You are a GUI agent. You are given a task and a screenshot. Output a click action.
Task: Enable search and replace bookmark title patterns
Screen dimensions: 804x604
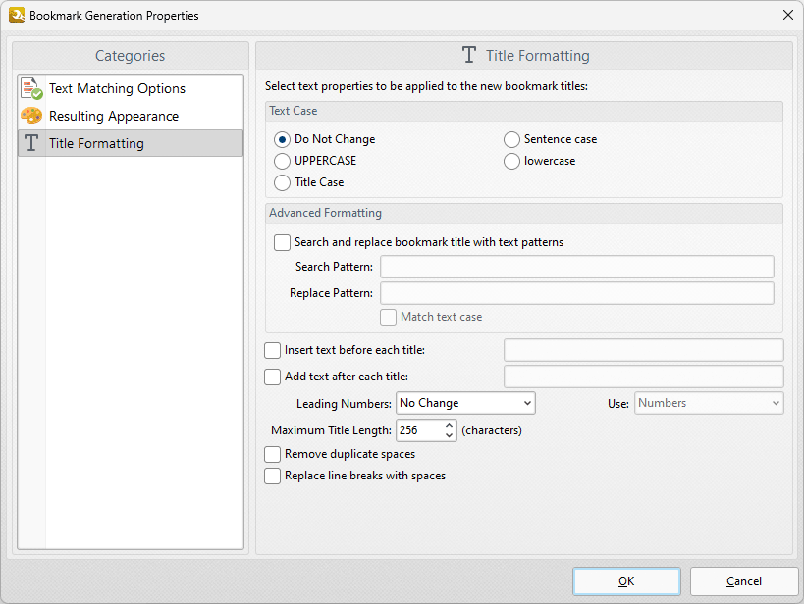pos(282,242)
